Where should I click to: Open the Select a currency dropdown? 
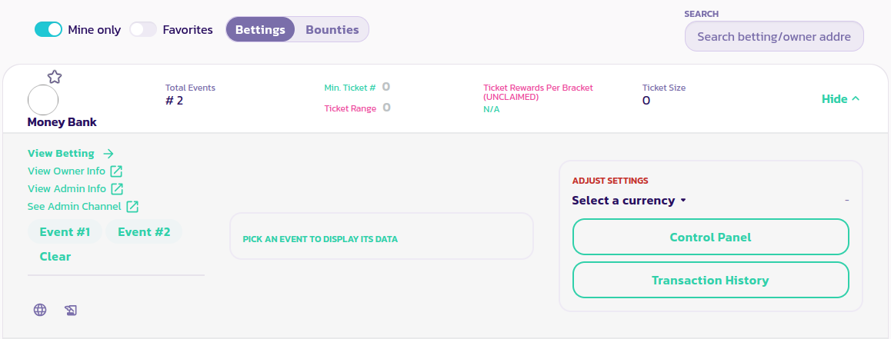point(629,201)
